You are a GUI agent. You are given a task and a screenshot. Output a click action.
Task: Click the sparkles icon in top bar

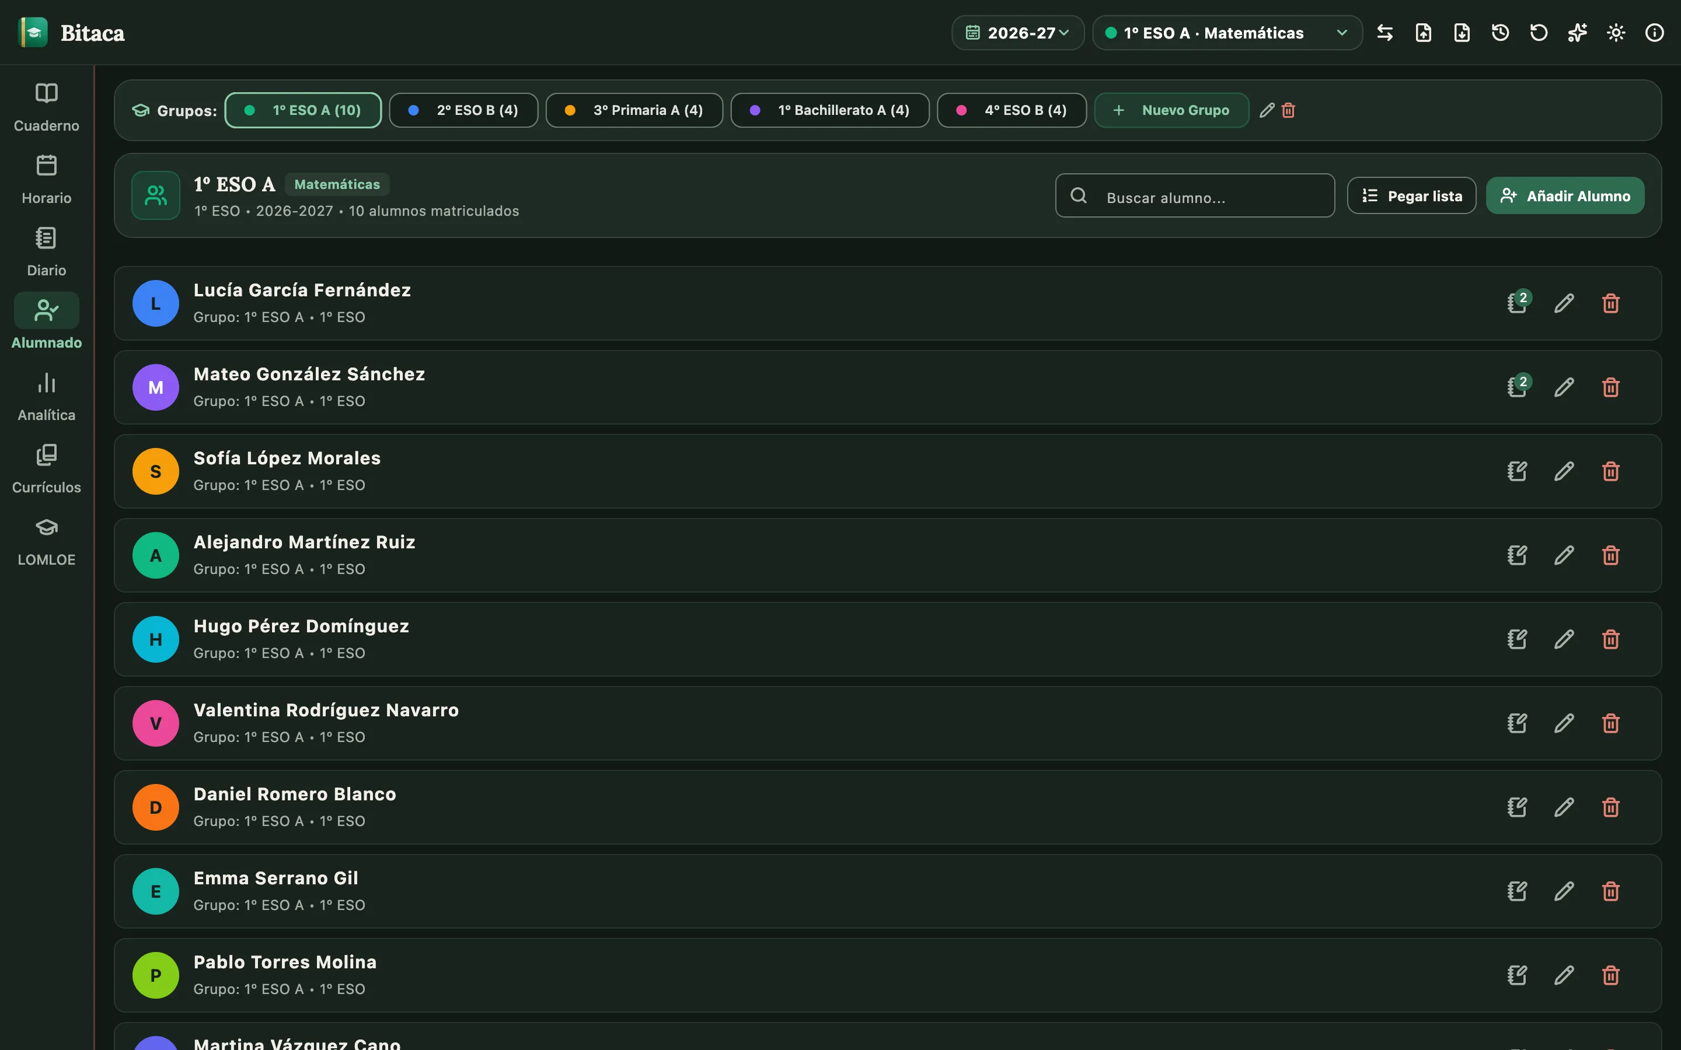pyautogui.click(x=1577, y=33)
